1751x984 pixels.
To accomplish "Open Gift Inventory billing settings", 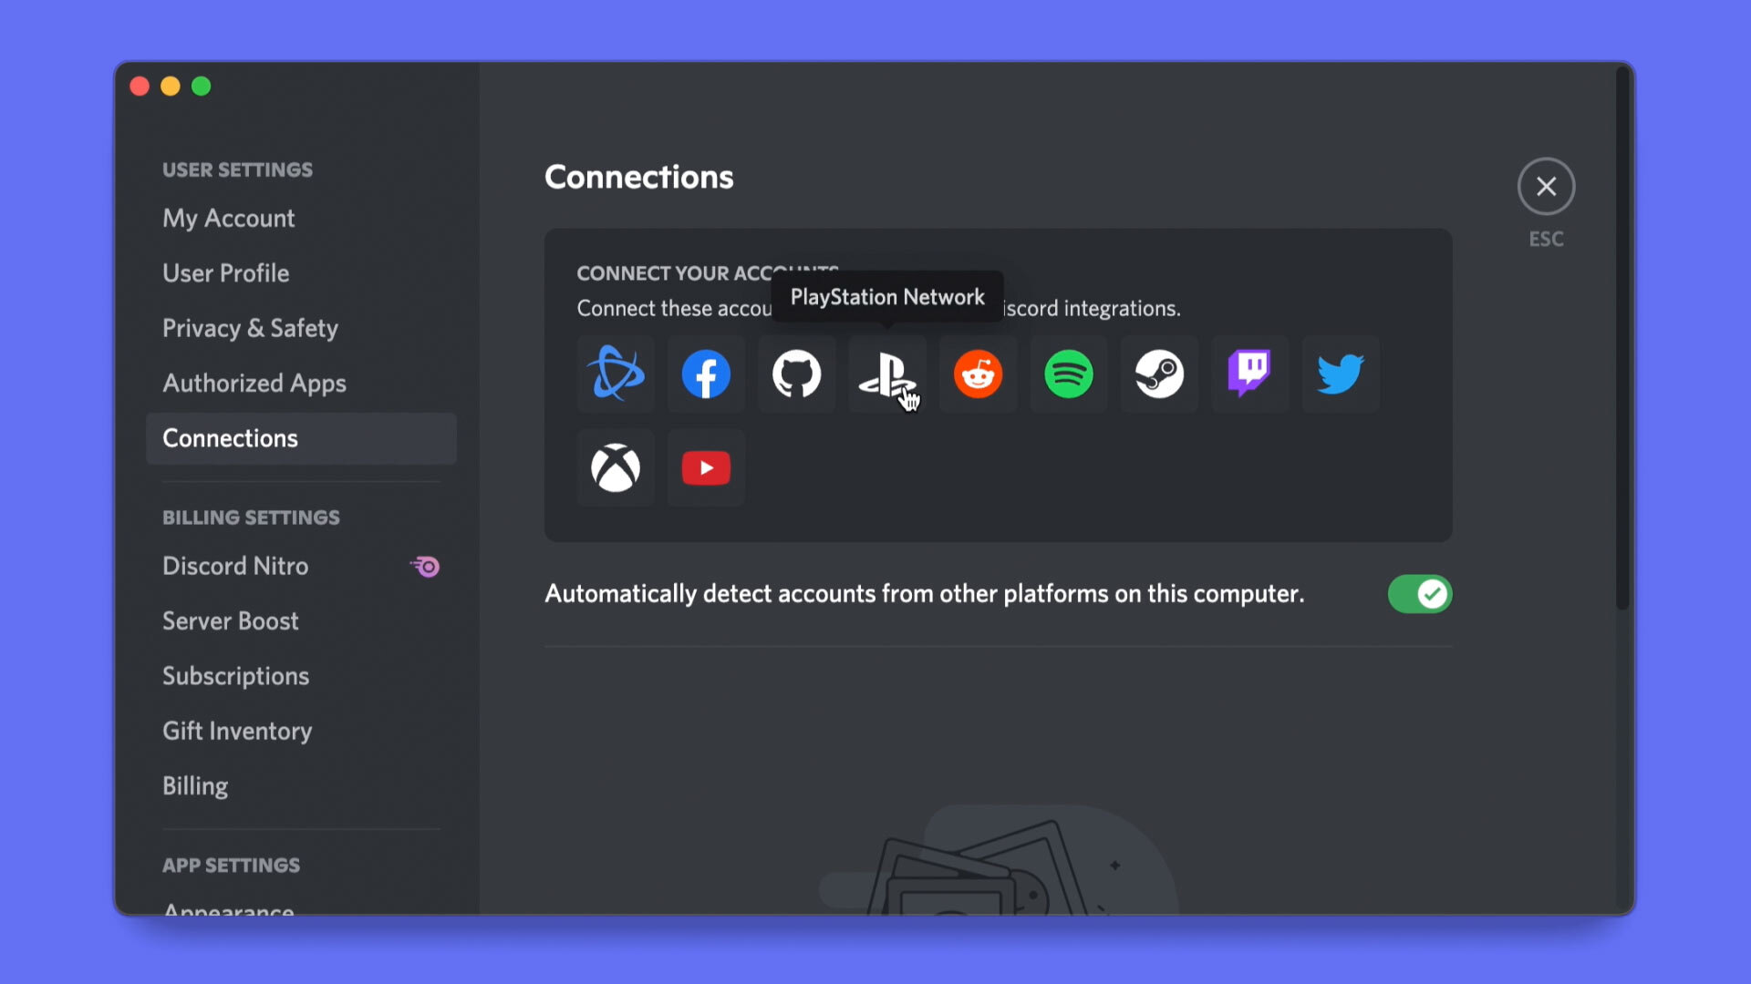I will pyautogui.click(x=237, y=729).
